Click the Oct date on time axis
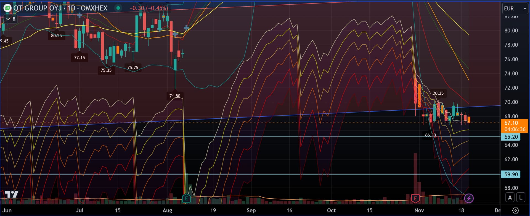Viewport: 530px width, 216px height. pos(331,210)
